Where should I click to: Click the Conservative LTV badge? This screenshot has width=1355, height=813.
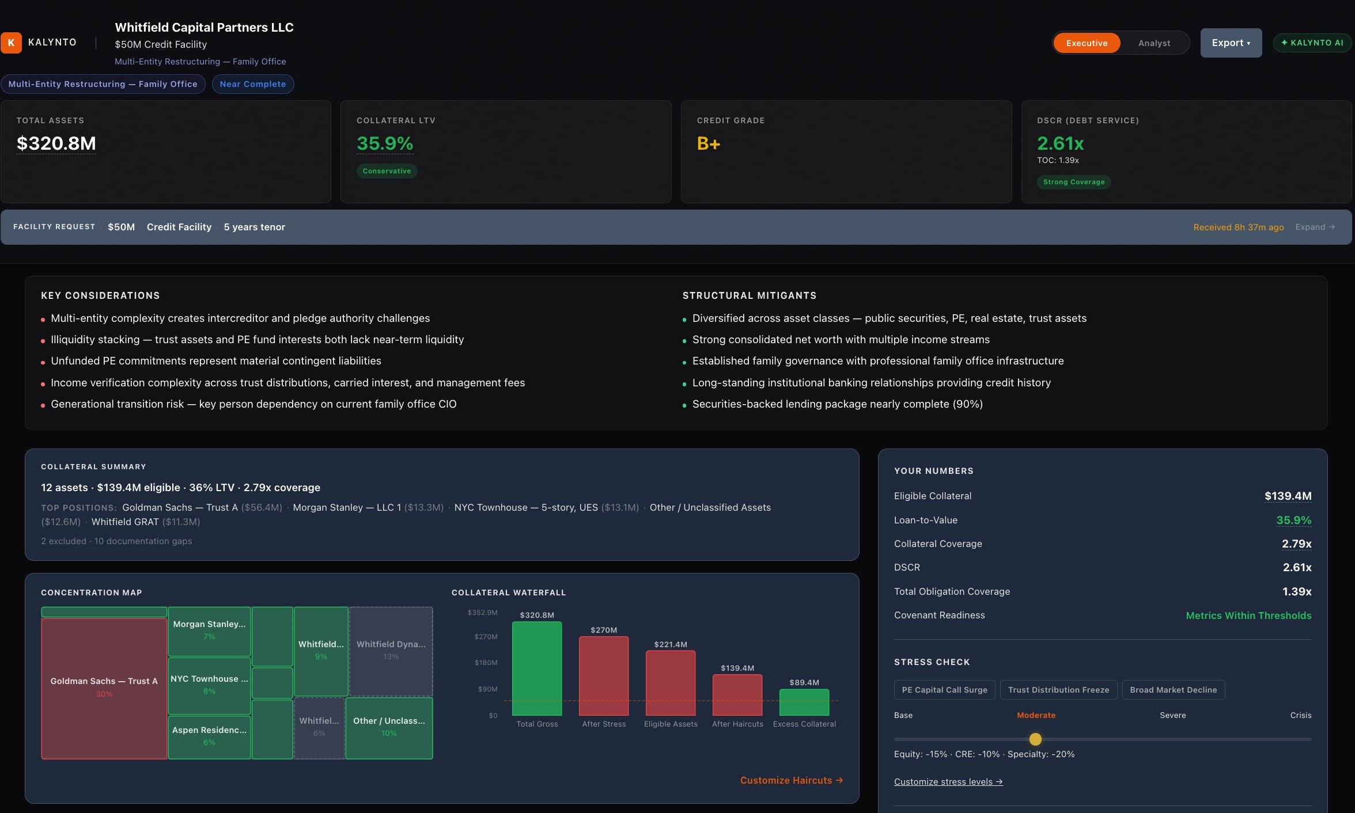387,171
